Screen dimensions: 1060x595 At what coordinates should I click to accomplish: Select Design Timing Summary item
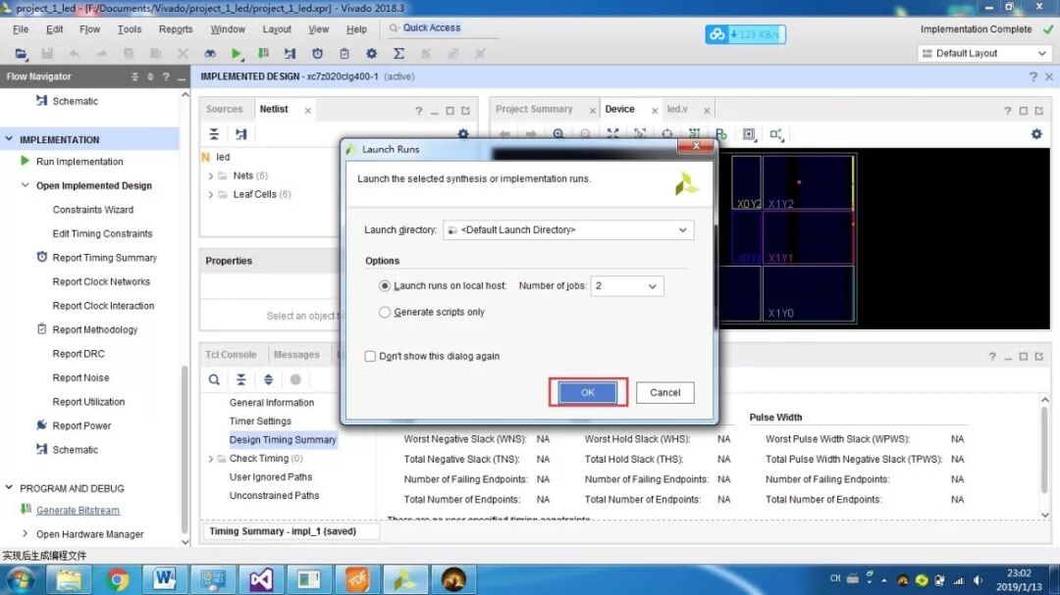pyautogui.click(x=283, y=440)
